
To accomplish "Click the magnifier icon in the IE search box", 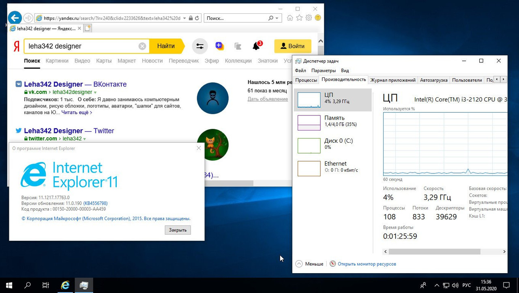I will pyautogui.click(x=271, y=18).
